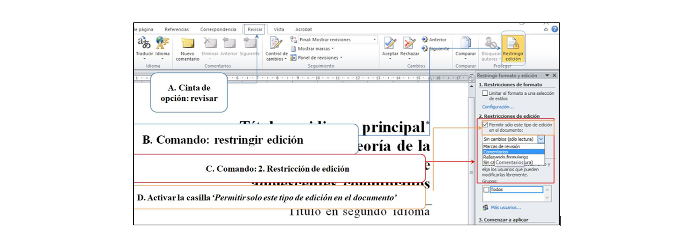
Task: Open the Acrobat tab
Action: (303, 29)
